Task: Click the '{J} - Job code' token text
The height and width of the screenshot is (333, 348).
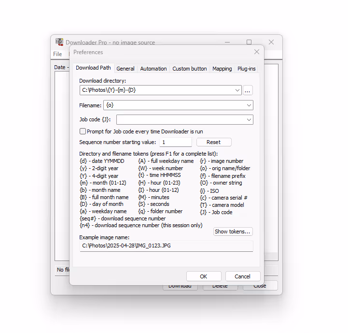Action: coord(216,212)
